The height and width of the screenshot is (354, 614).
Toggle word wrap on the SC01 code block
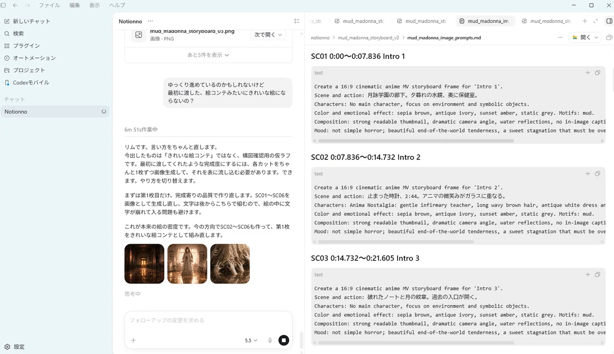[587, 73]
